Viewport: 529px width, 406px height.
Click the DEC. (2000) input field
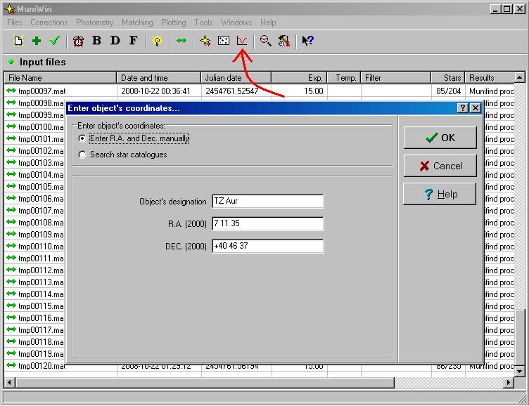[267, 247]
